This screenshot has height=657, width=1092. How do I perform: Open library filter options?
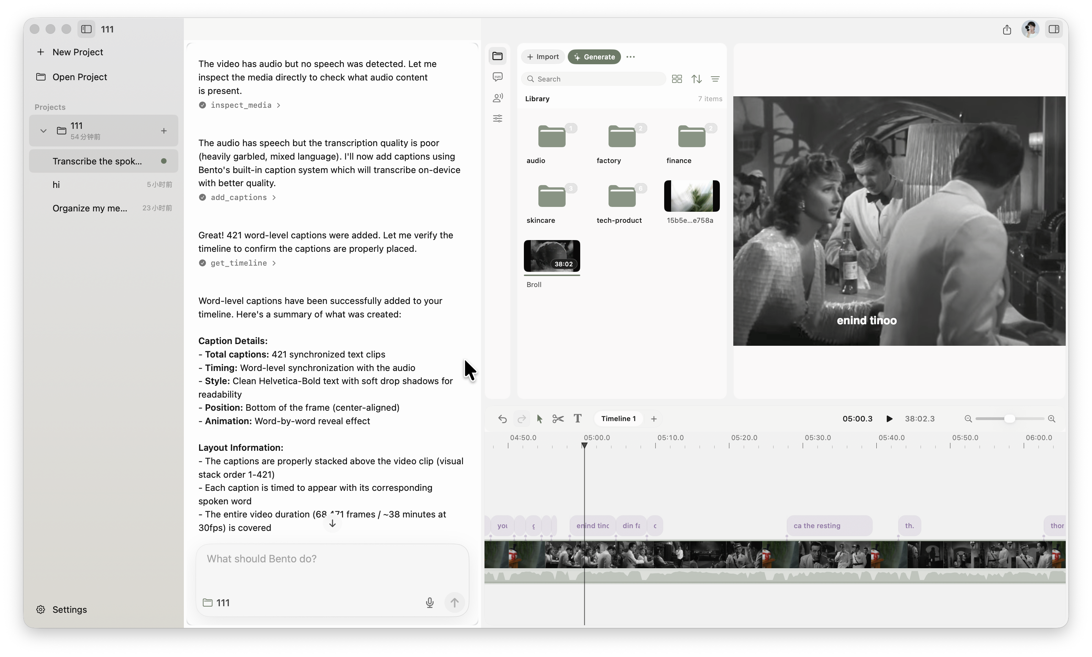(715, 79)
